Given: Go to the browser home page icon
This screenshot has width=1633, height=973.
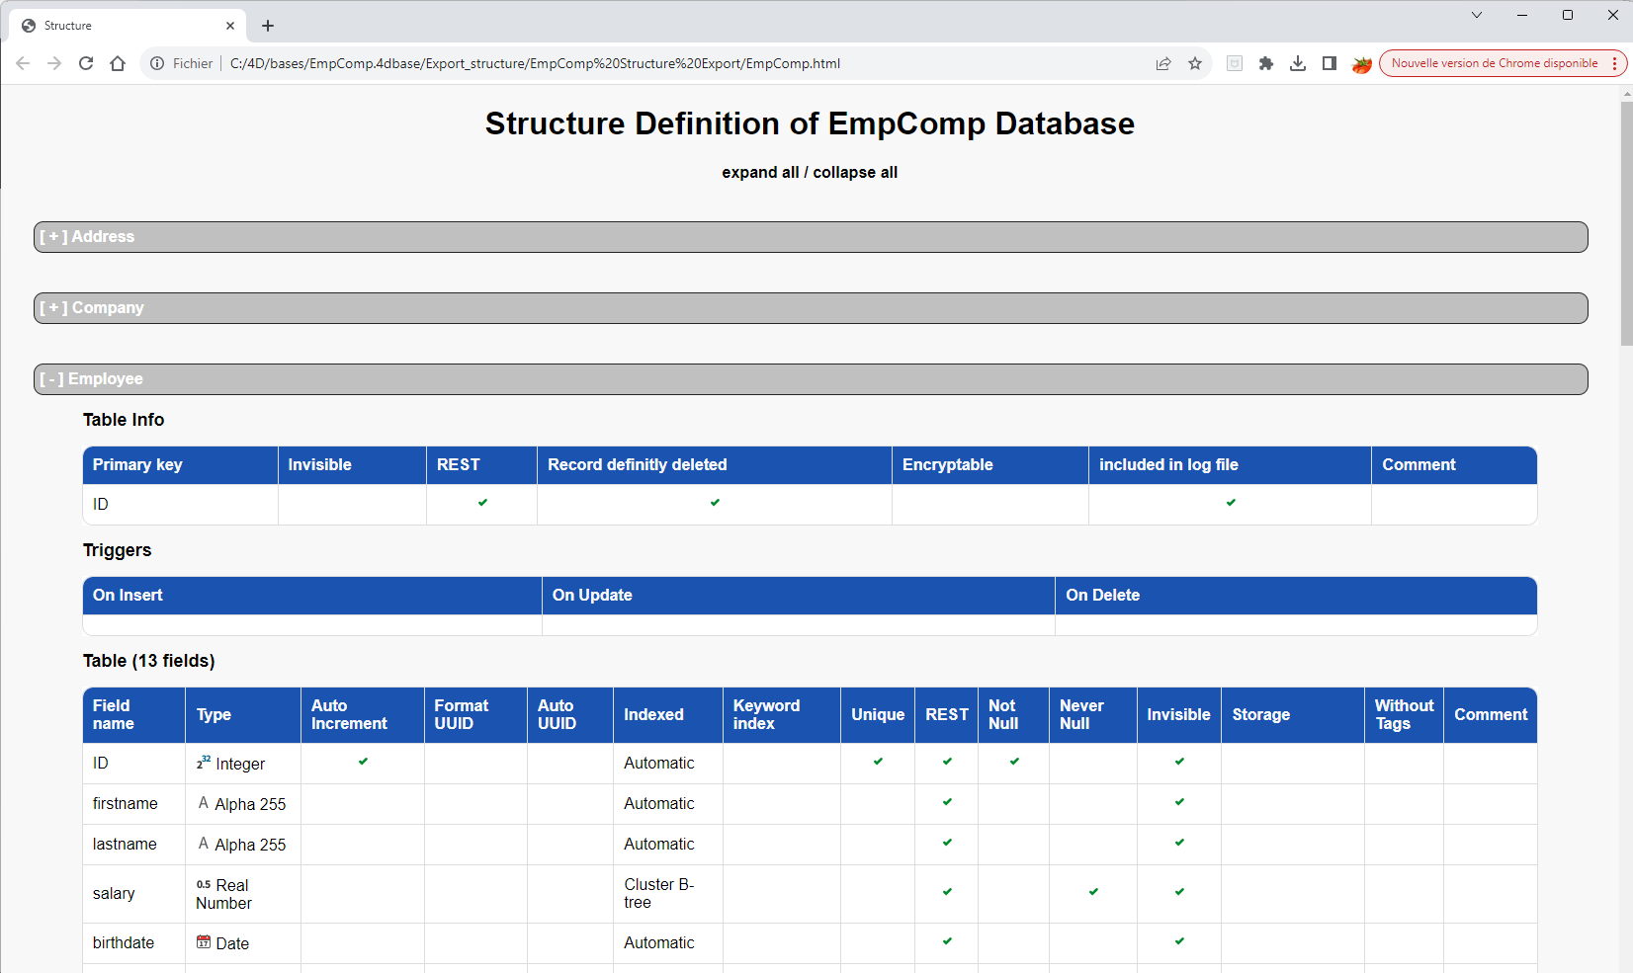Looking at the screenshot, I should point(118,63).
